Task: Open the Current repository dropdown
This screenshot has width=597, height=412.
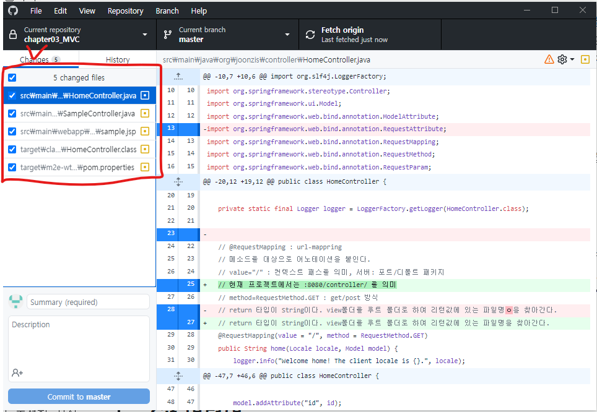Action: (x=79, y=35)
